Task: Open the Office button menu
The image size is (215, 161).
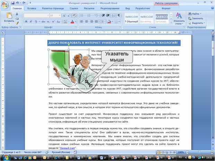Action: coord(5,5)
